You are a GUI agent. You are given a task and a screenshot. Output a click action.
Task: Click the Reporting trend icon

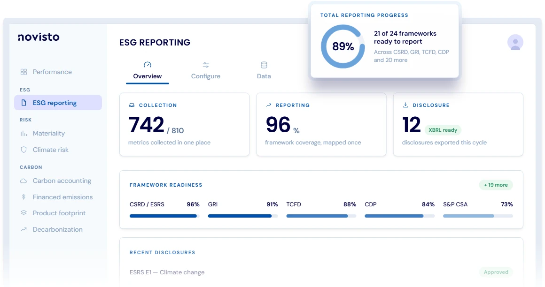coord(269,105)
